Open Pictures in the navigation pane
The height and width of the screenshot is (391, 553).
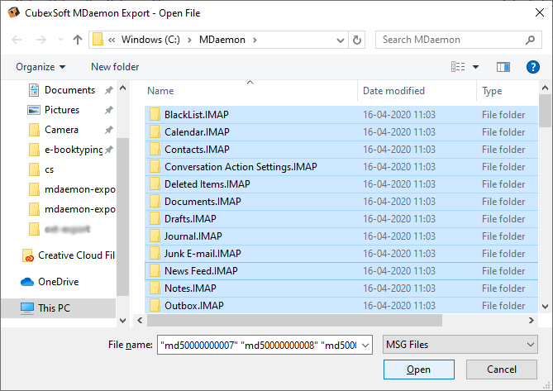click(x=62, y=110)
